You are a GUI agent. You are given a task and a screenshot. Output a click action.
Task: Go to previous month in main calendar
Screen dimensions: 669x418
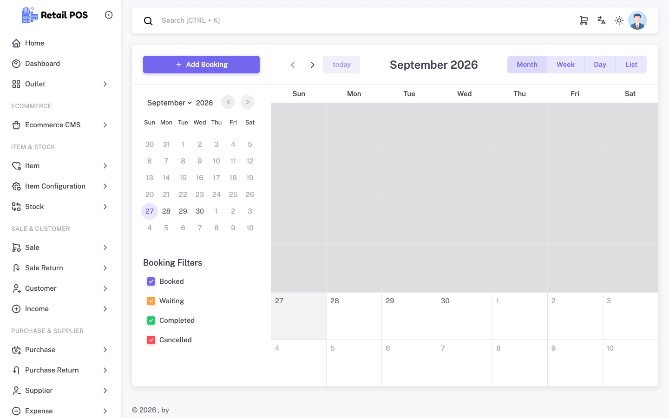click(293, 65)
